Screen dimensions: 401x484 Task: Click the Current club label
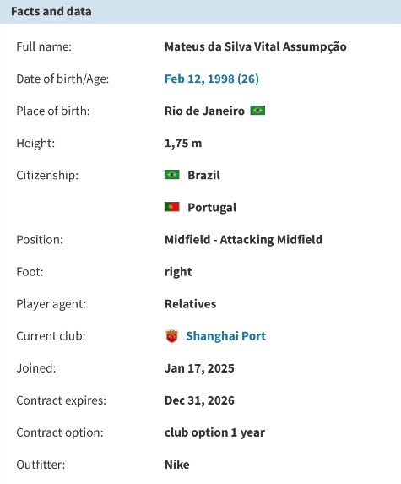point(51,336)
